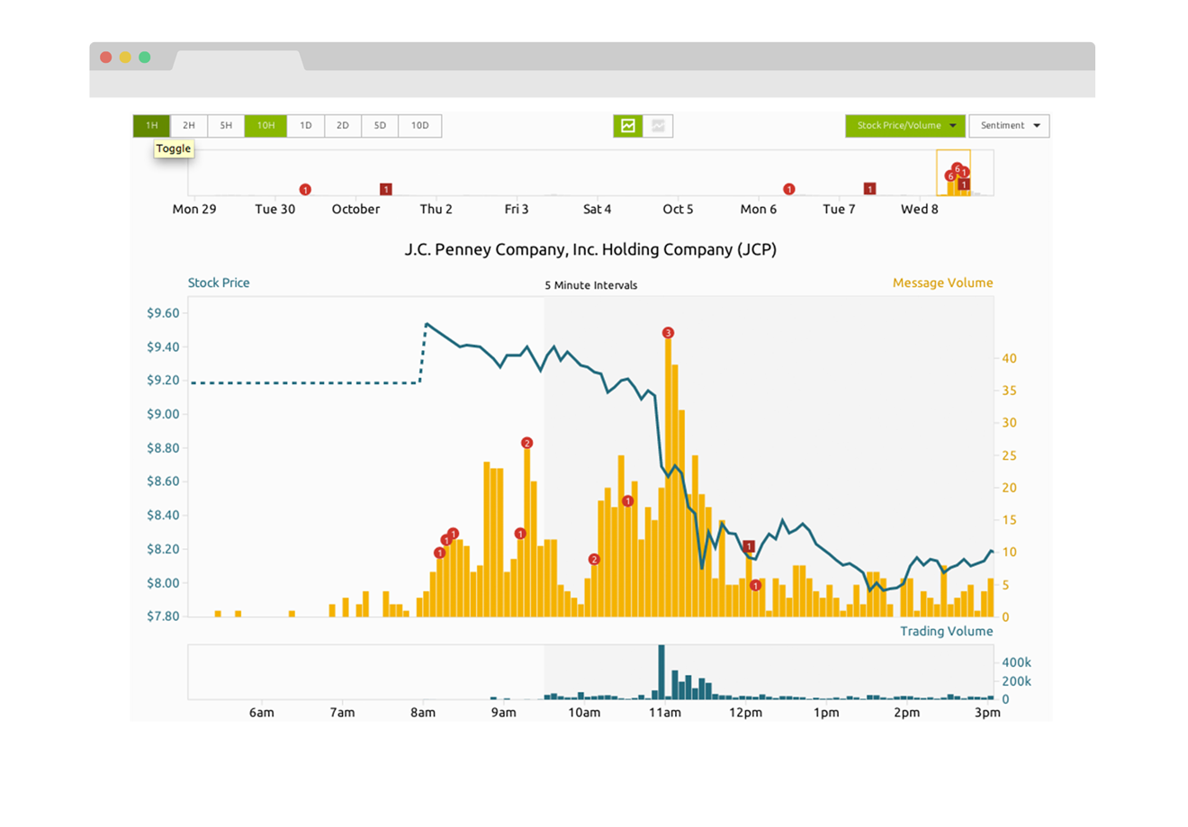The width and height of the screenshot is (1188, 827).
Task: Click the highlighted selection window on Wed 8
Action: pos(953,173)
